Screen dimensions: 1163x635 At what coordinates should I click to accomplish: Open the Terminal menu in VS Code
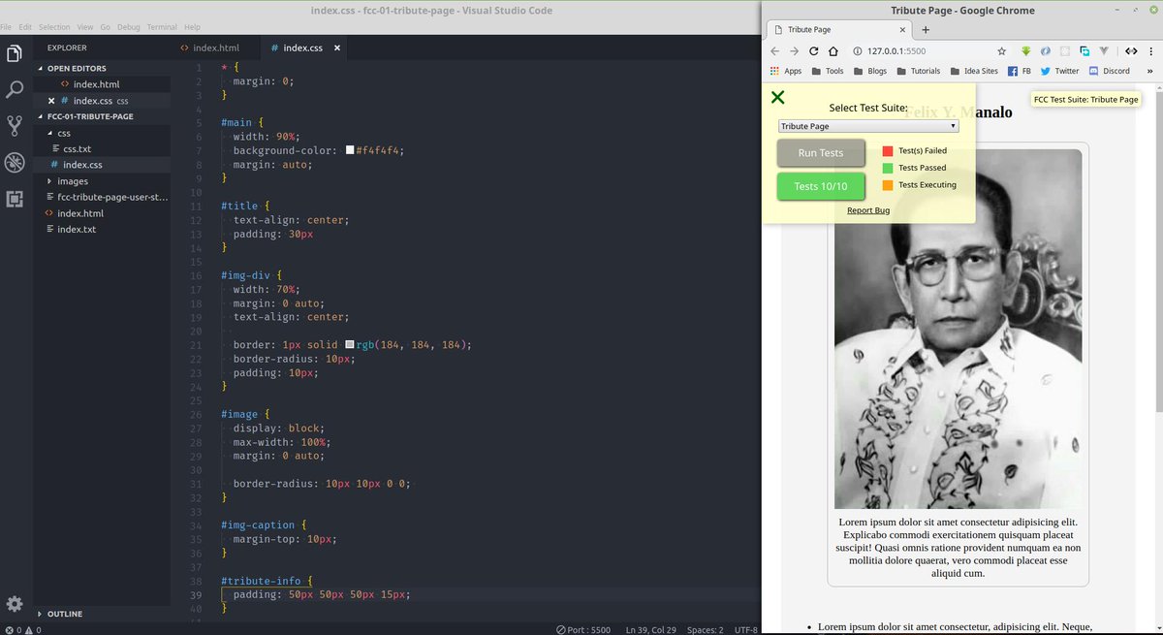pyautogui.click(x=163, y=26)
